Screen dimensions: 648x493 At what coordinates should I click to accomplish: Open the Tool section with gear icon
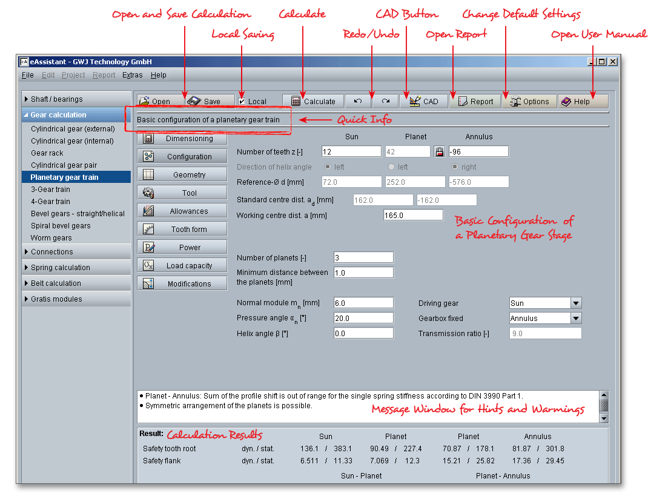pyautogui.click(x=182, y=193)
